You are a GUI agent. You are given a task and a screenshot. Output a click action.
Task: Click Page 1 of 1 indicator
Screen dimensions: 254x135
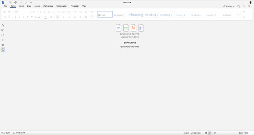coord(6,133)
